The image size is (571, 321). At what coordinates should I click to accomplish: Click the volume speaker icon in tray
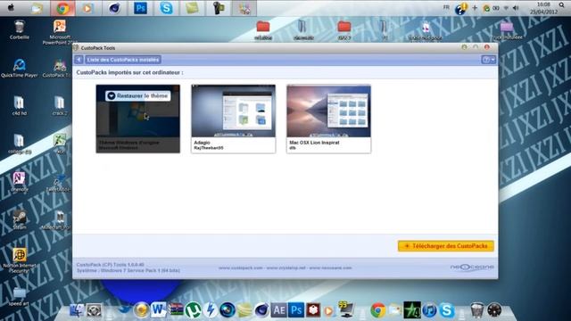[516, 8]
